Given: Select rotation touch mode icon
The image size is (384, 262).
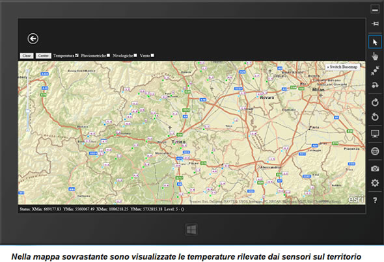Looking at the screenshot, I should (x=375, y=85).
